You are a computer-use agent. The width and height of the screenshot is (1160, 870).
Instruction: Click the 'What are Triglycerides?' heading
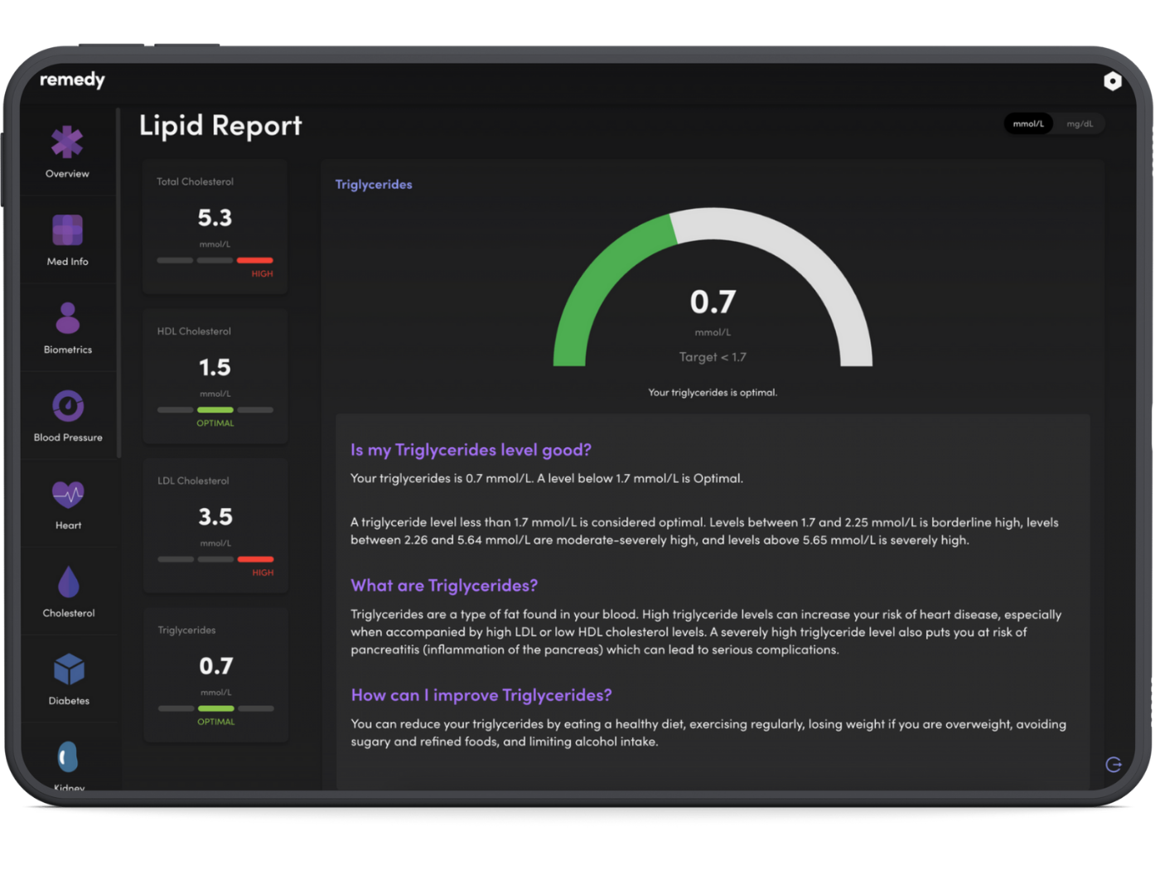click(444, 586)
